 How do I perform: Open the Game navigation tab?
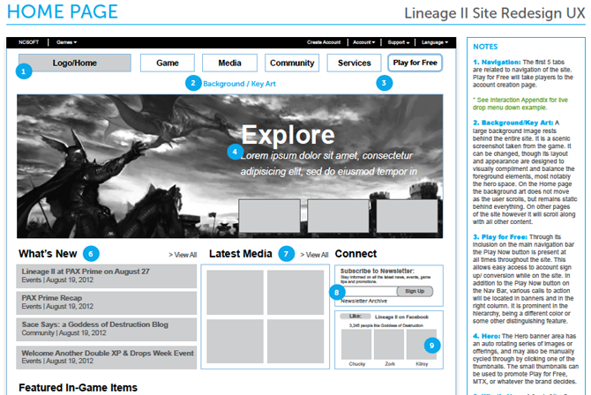168,63
